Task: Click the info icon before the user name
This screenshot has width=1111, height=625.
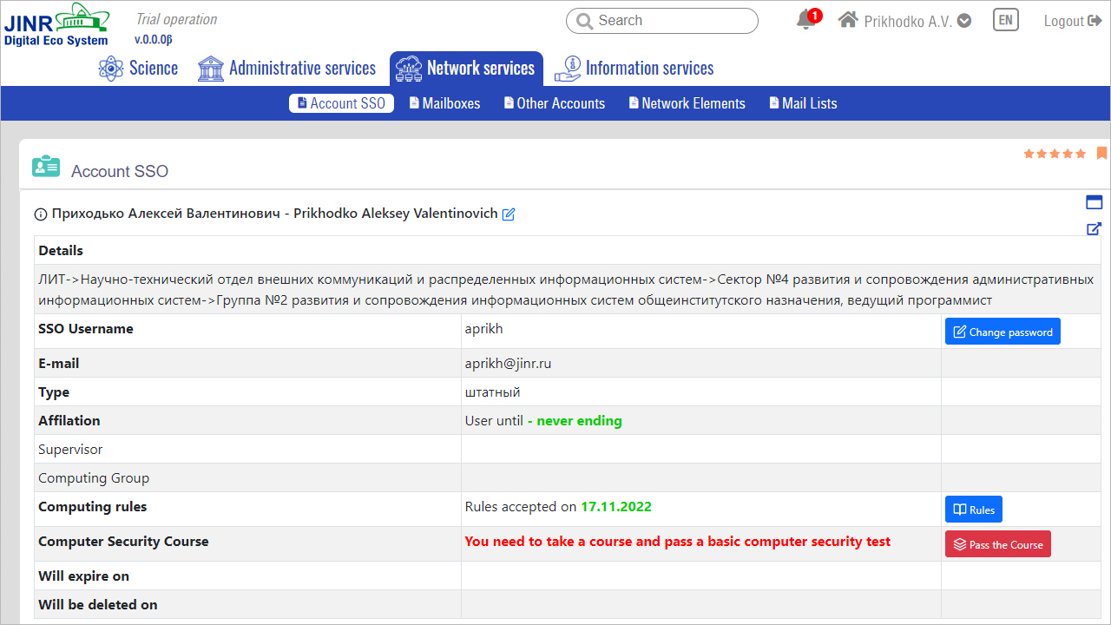Action: tap(41, 214)
